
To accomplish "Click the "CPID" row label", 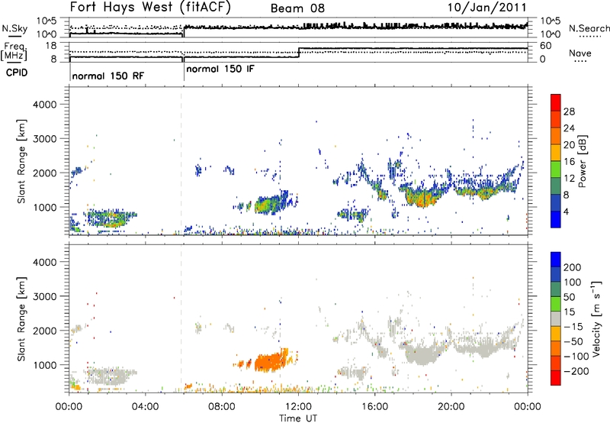I will coord(17,73).
